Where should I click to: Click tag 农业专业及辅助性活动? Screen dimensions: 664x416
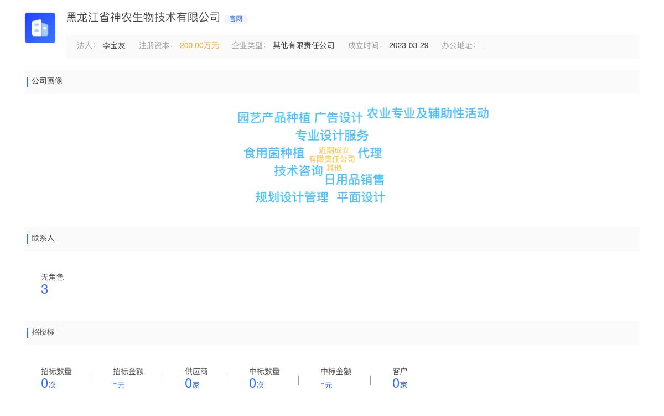(428, 113)
